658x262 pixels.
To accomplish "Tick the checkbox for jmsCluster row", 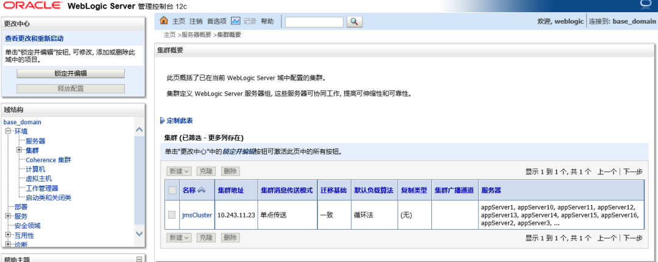I will click(172, 214).
